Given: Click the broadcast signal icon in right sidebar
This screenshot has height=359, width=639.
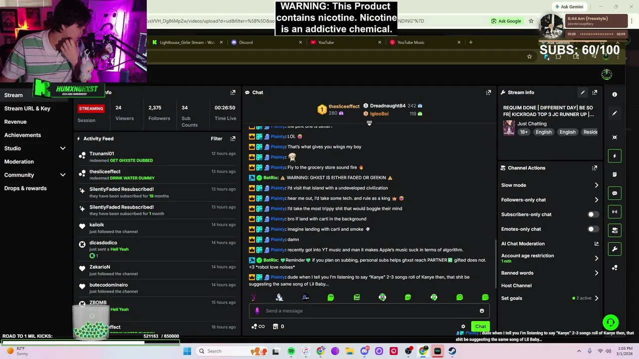Looking at the screenshot, I should coord(615,211).
